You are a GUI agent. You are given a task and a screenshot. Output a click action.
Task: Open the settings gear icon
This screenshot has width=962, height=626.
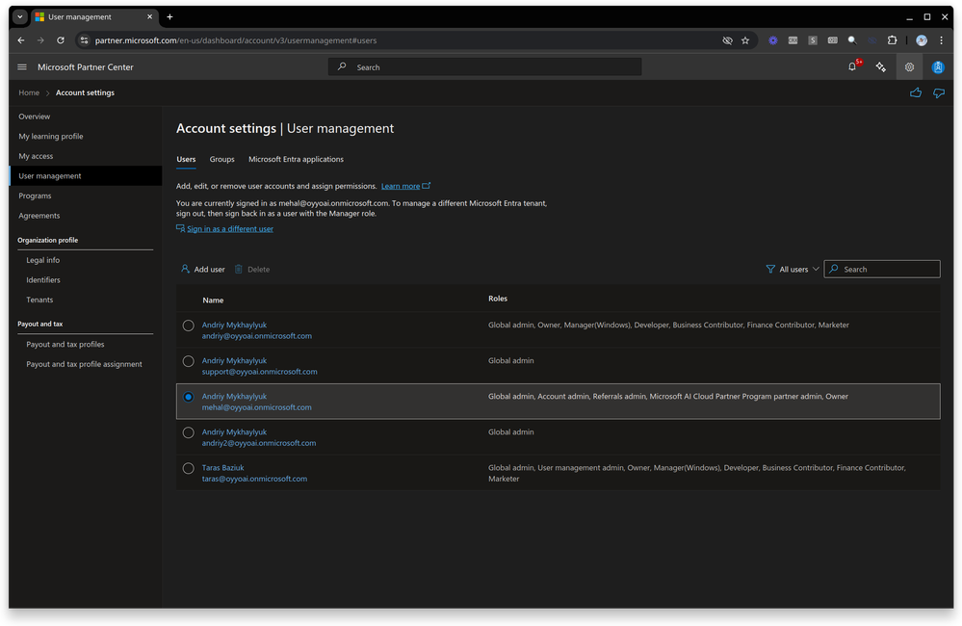(x=909, y=67)
